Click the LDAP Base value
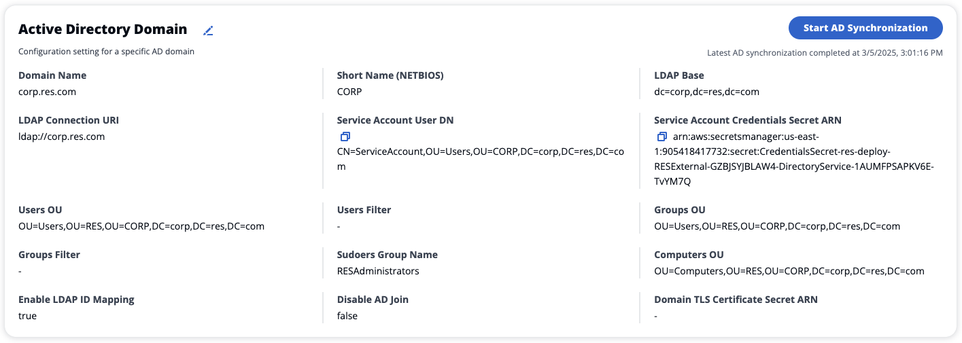This screenshot has width=962, height=343. pyautogui.click(x=706, y=92)
